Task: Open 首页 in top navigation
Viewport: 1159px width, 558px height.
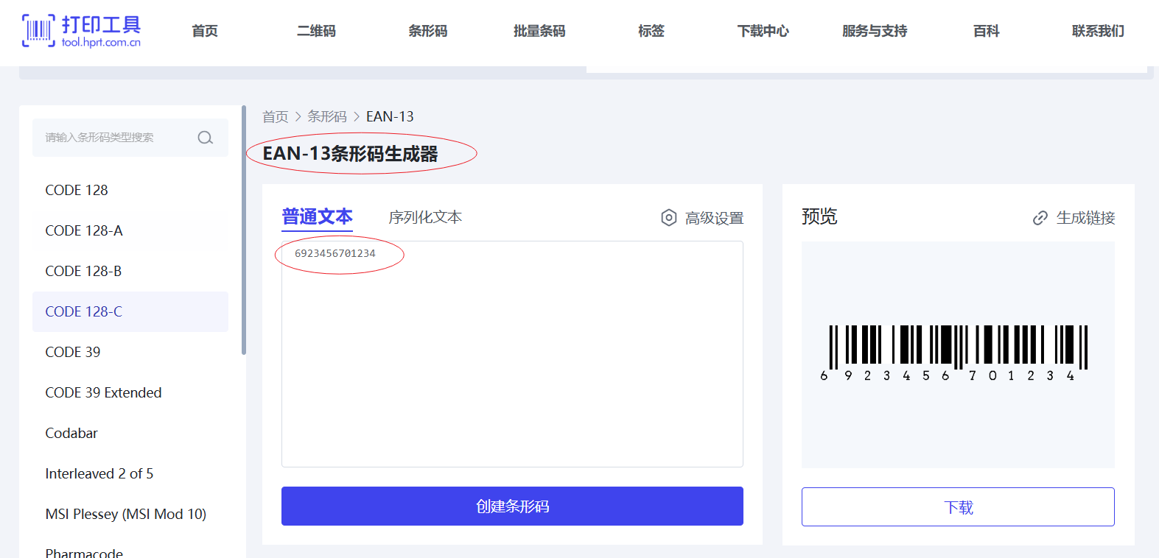Action: [x=205, y=31]
